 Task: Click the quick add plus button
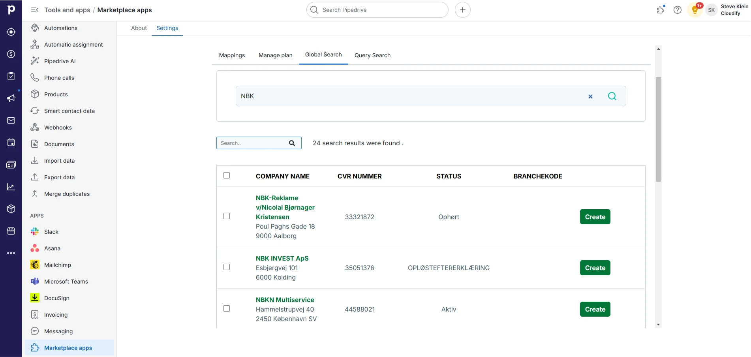pos(463,10)
